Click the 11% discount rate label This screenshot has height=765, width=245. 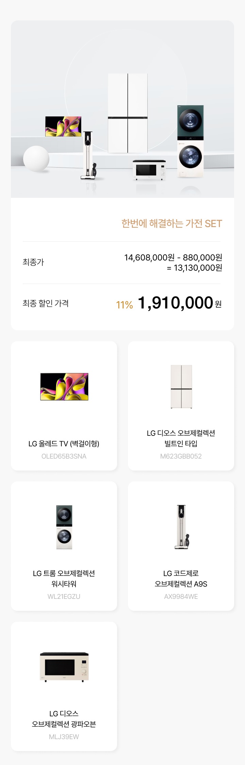(x=124, y=305)
